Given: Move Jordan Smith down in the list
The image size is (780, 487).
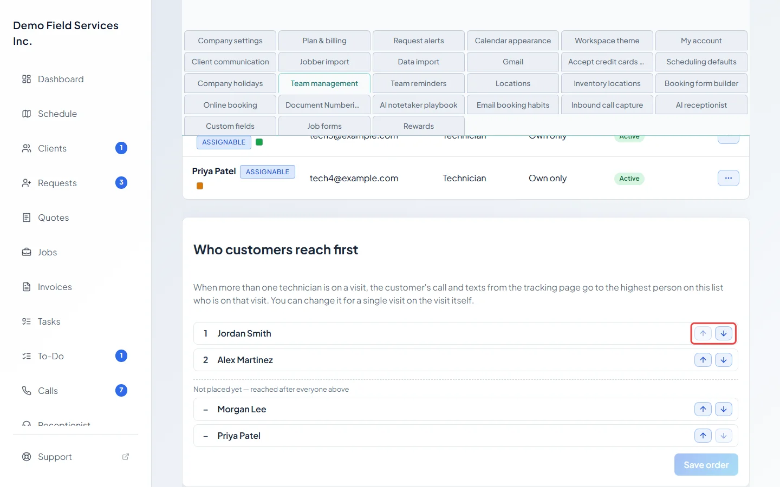Looking at the screenshot, I should 724,333.
